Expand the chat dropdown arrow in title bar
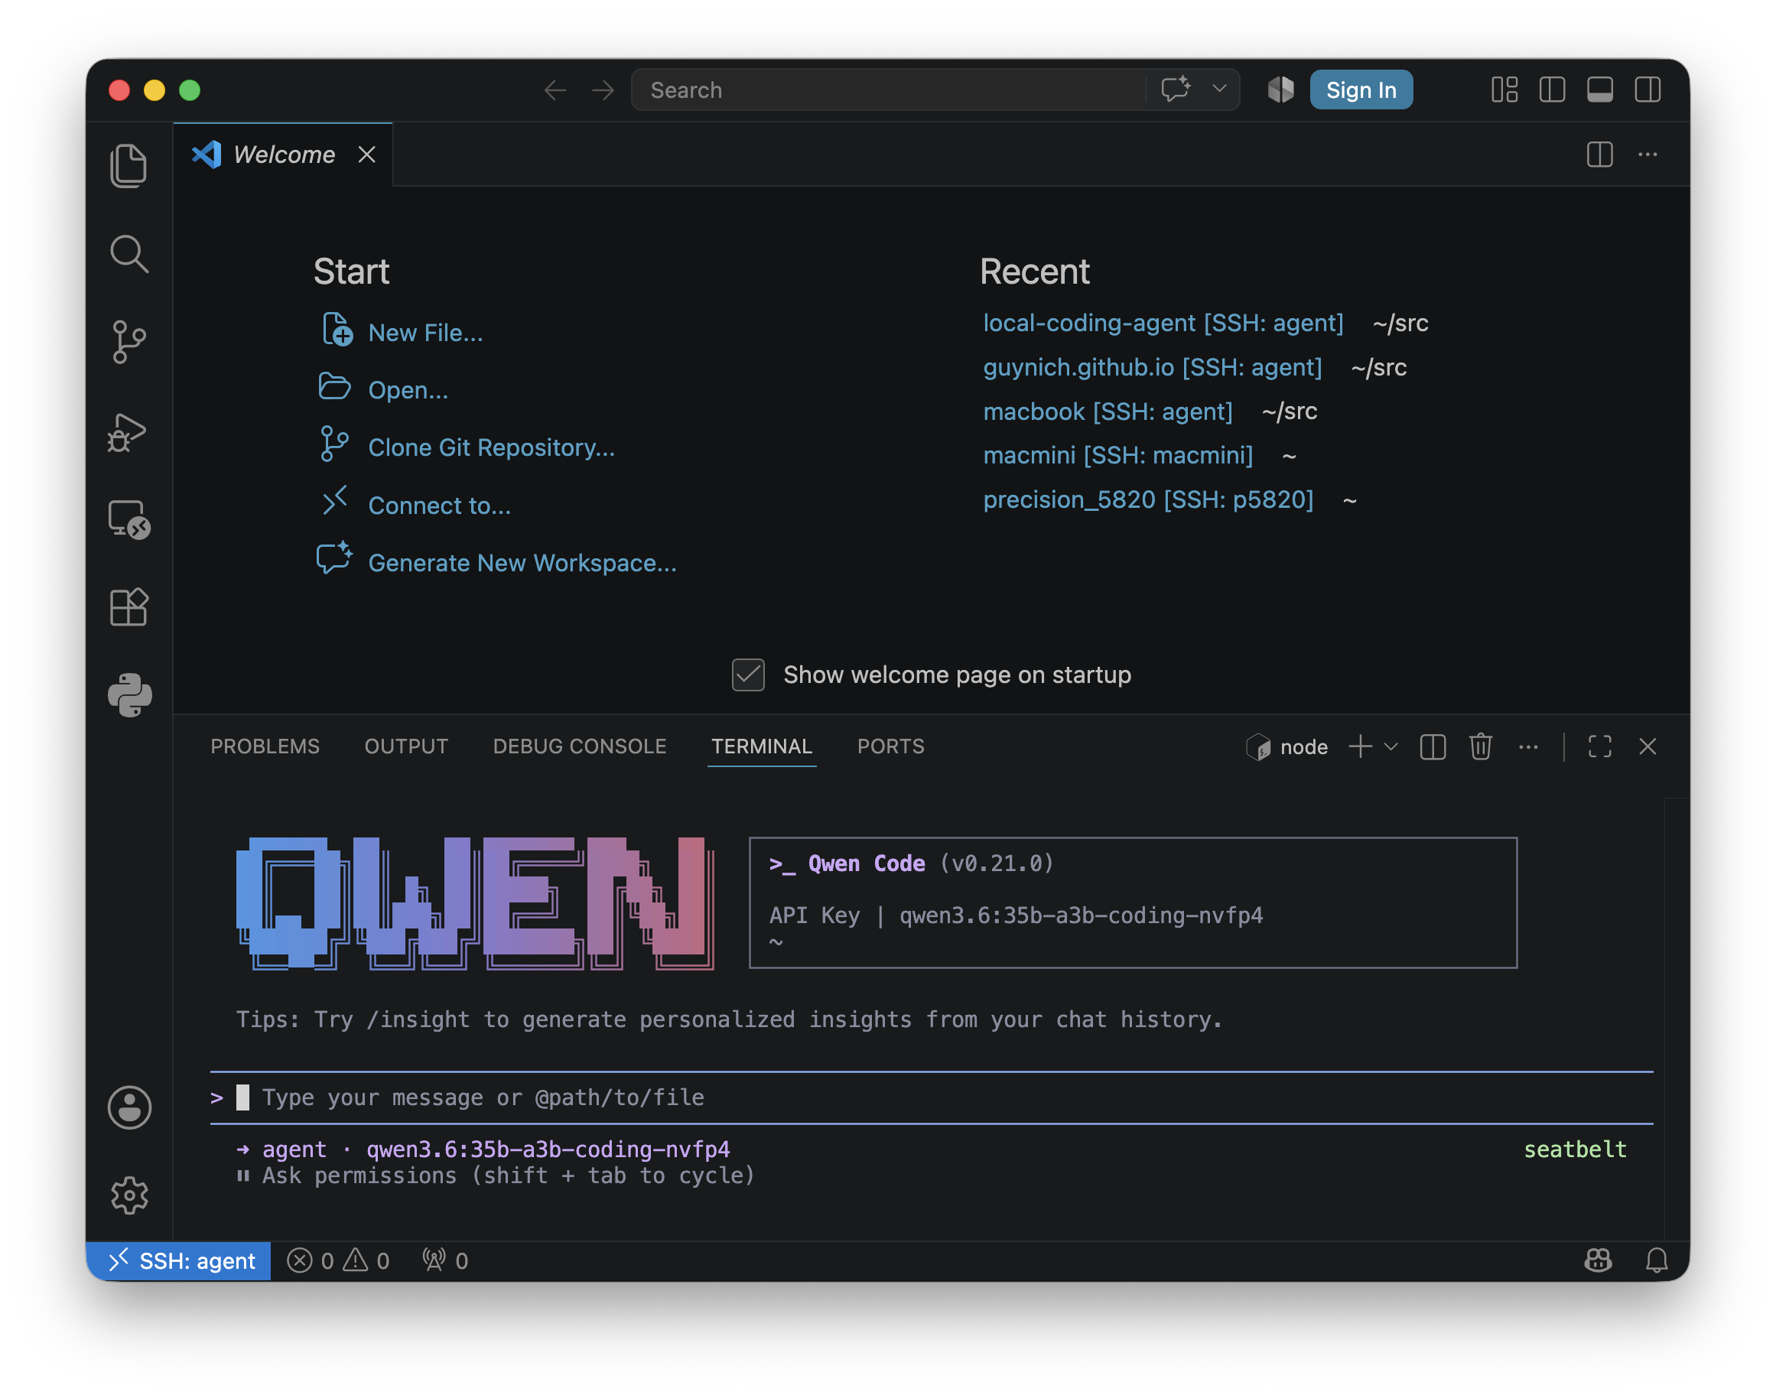 point(1220,88)
